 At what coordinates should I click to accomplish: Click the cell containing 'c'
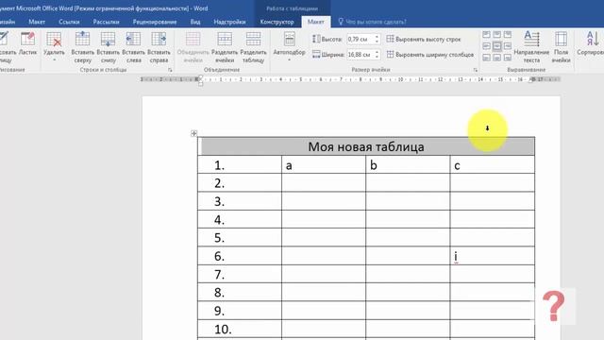(493, 165)
